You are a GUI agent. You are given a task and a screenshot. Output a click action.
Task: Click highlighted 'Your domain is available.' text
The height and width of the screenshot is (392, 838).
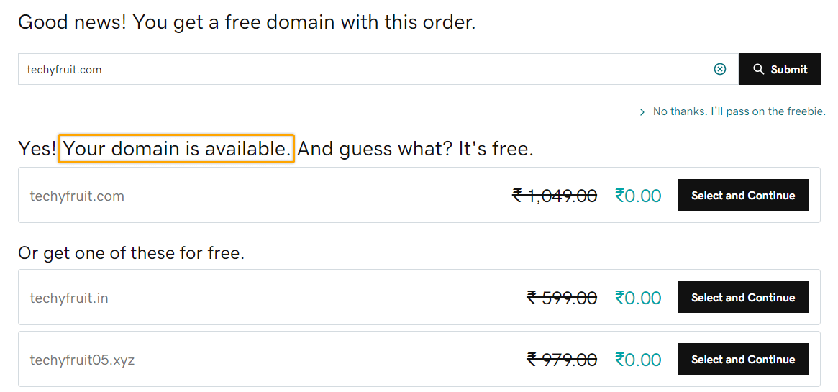pos(176,148)
